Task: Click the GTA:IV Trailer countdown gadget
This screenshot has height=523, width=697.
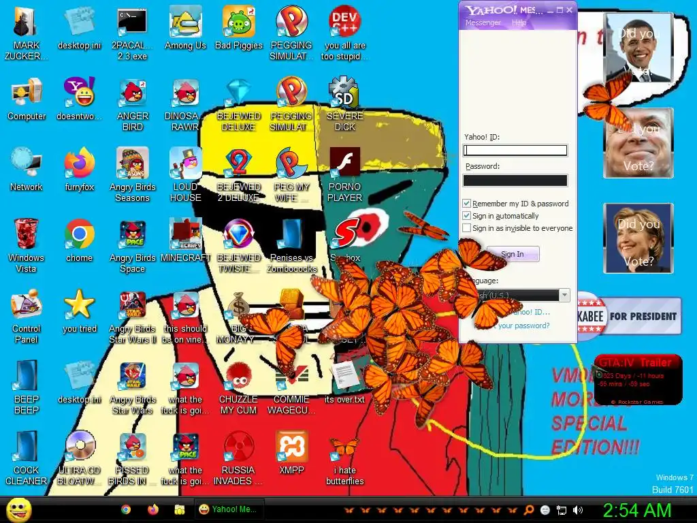Action: tap(638, 379)
